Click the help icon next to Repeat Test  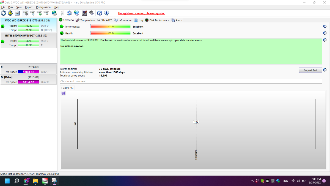tap(325, 70)
